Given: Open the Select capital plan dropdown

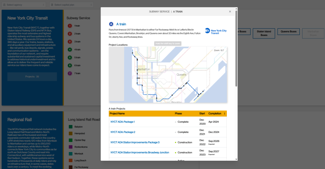Looking at the screenshot, I should coord(72,5).
